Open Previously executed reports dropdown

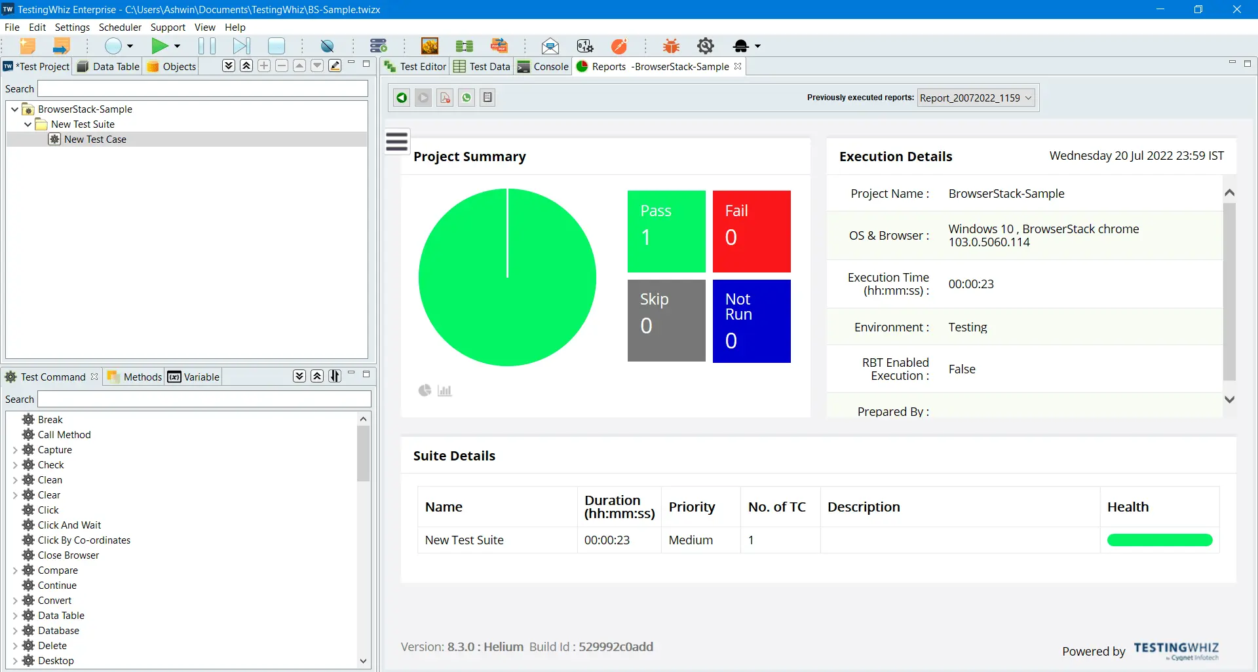point(976,98)
